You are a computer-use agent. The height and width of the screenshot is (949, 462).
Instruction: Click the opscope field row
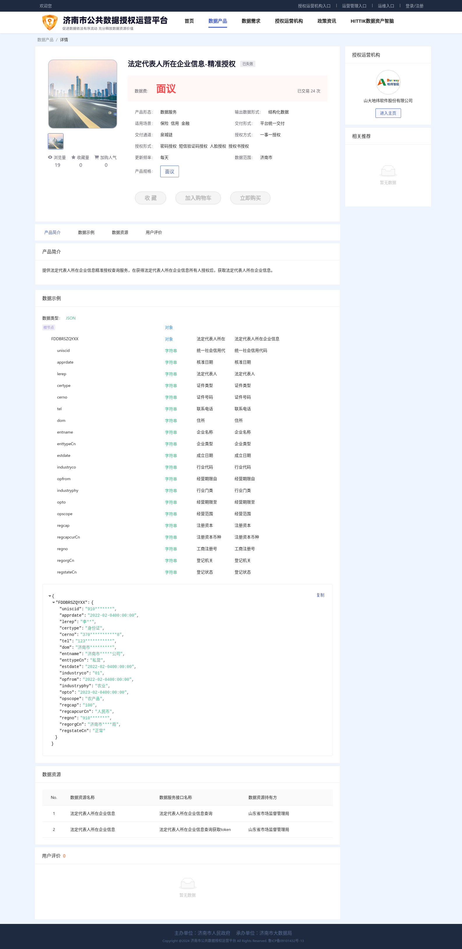(x=187, y=514)
